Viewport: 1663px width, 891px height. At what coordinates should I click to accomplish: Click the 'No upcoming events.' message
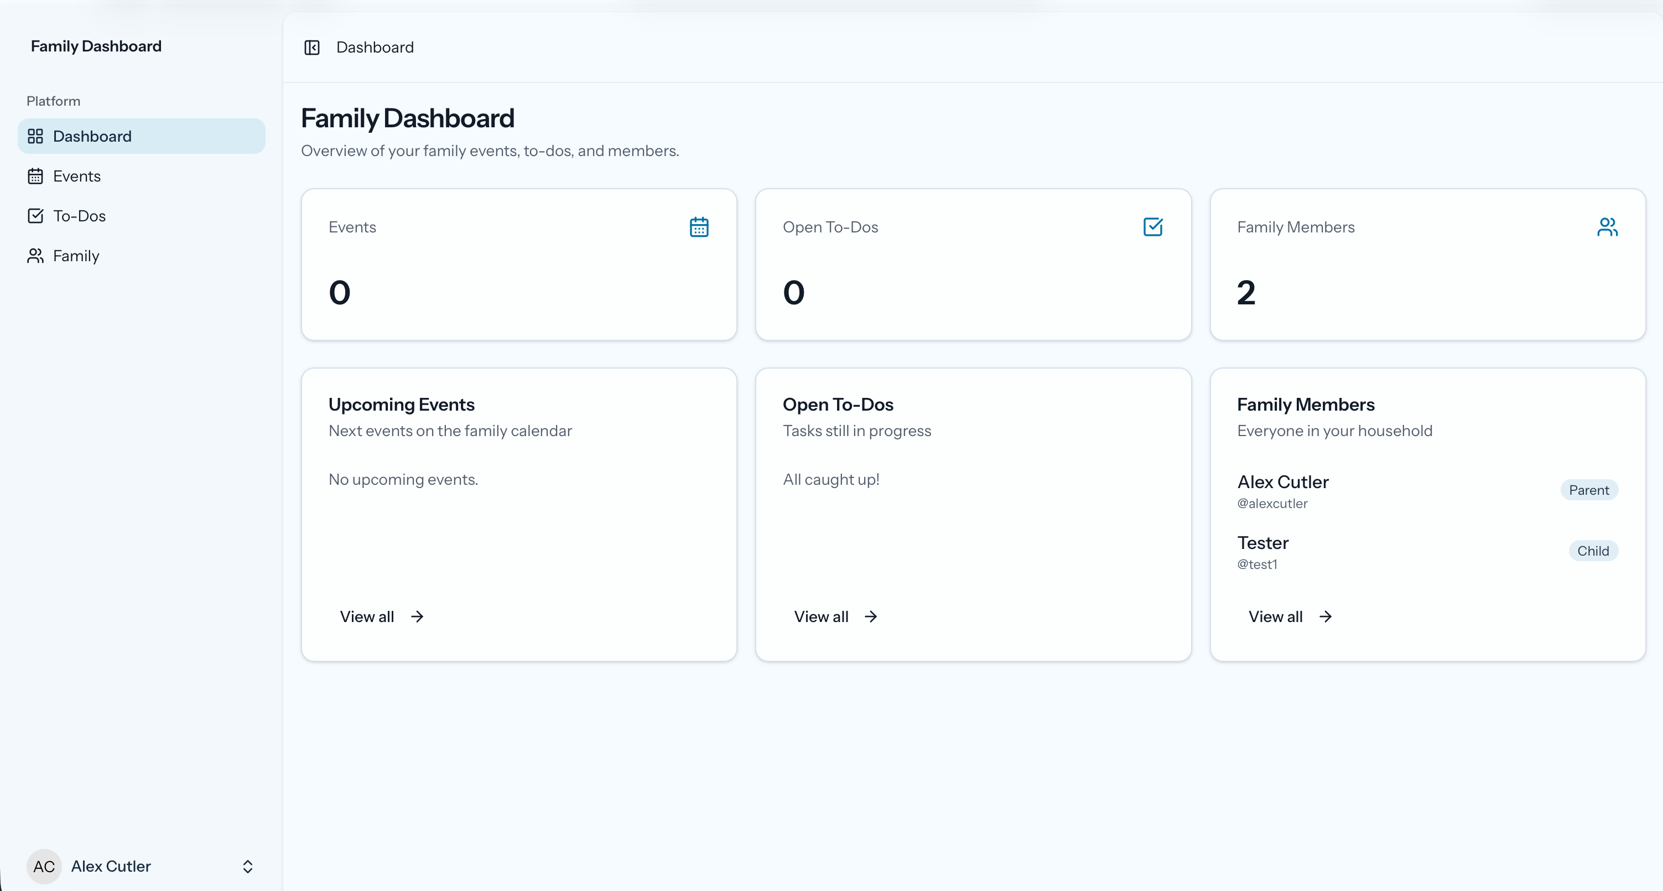pyautogui.click(x=403, y=480)
